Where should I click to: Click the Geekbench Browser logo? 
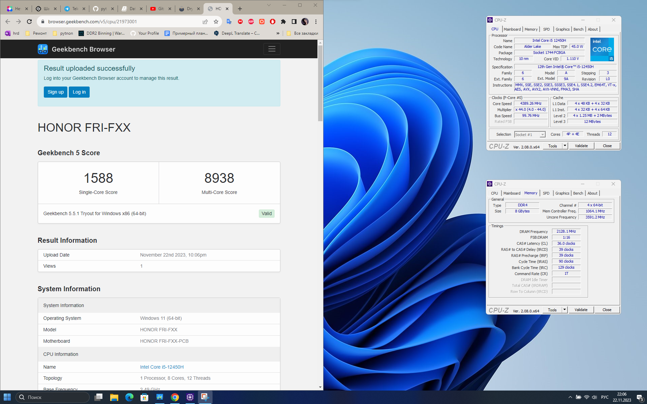(x=76, y=49)
